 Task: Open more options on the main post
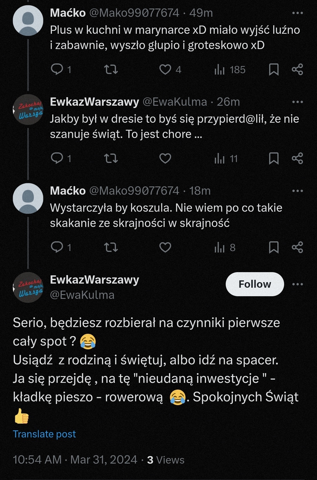pyautogui.click(x=297, y=284)
